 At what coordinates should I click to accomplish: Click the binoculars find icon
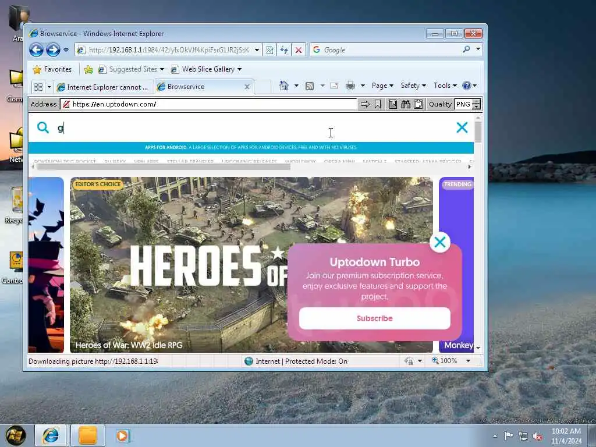point(406,104)
